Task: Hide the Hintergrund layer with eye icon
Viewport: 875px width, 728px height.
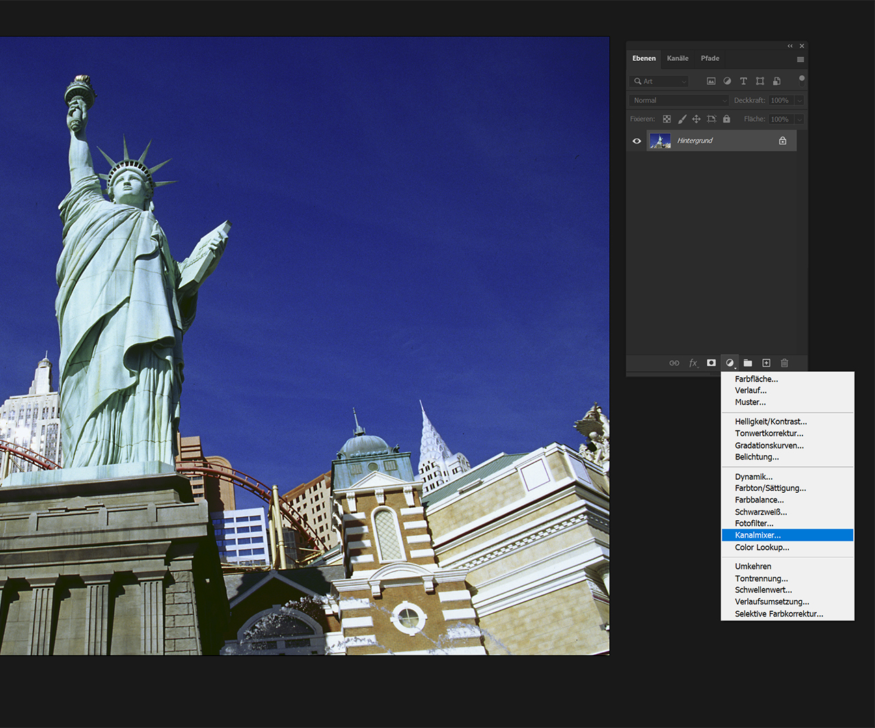Action: [636, 141]
